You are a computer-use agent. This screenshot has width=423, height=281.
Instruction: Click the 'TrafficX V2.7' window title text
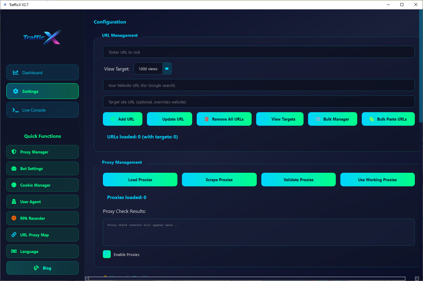coord(19,5)
